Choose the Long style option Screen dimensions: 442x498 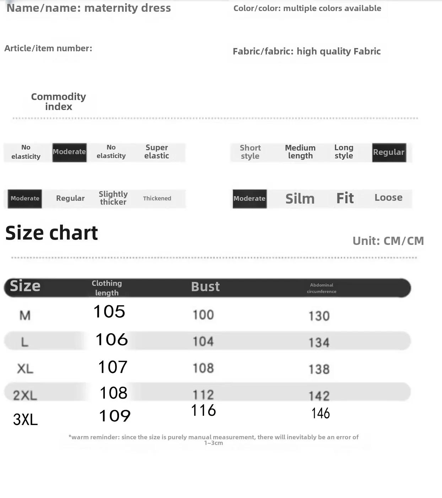(x=344, y=152)
